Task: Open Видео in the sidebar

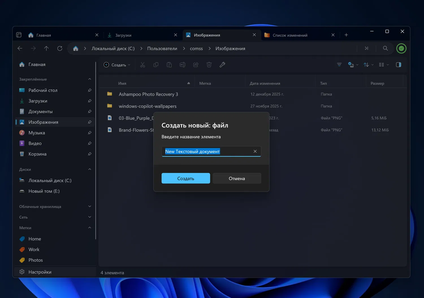Action: click(x=55, y=143)
